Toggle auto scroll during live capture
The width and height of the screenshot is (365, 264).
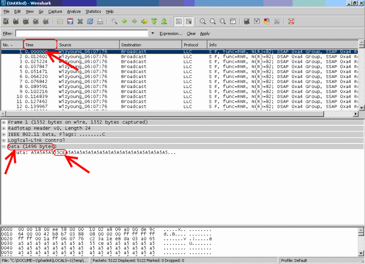[189, 21]
